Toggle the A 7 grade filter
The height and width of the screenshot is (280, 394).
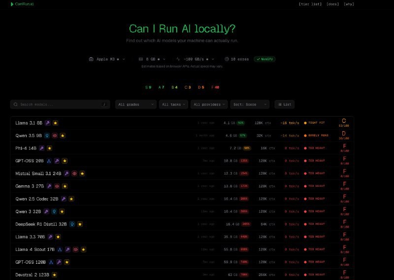pos(162,87)
